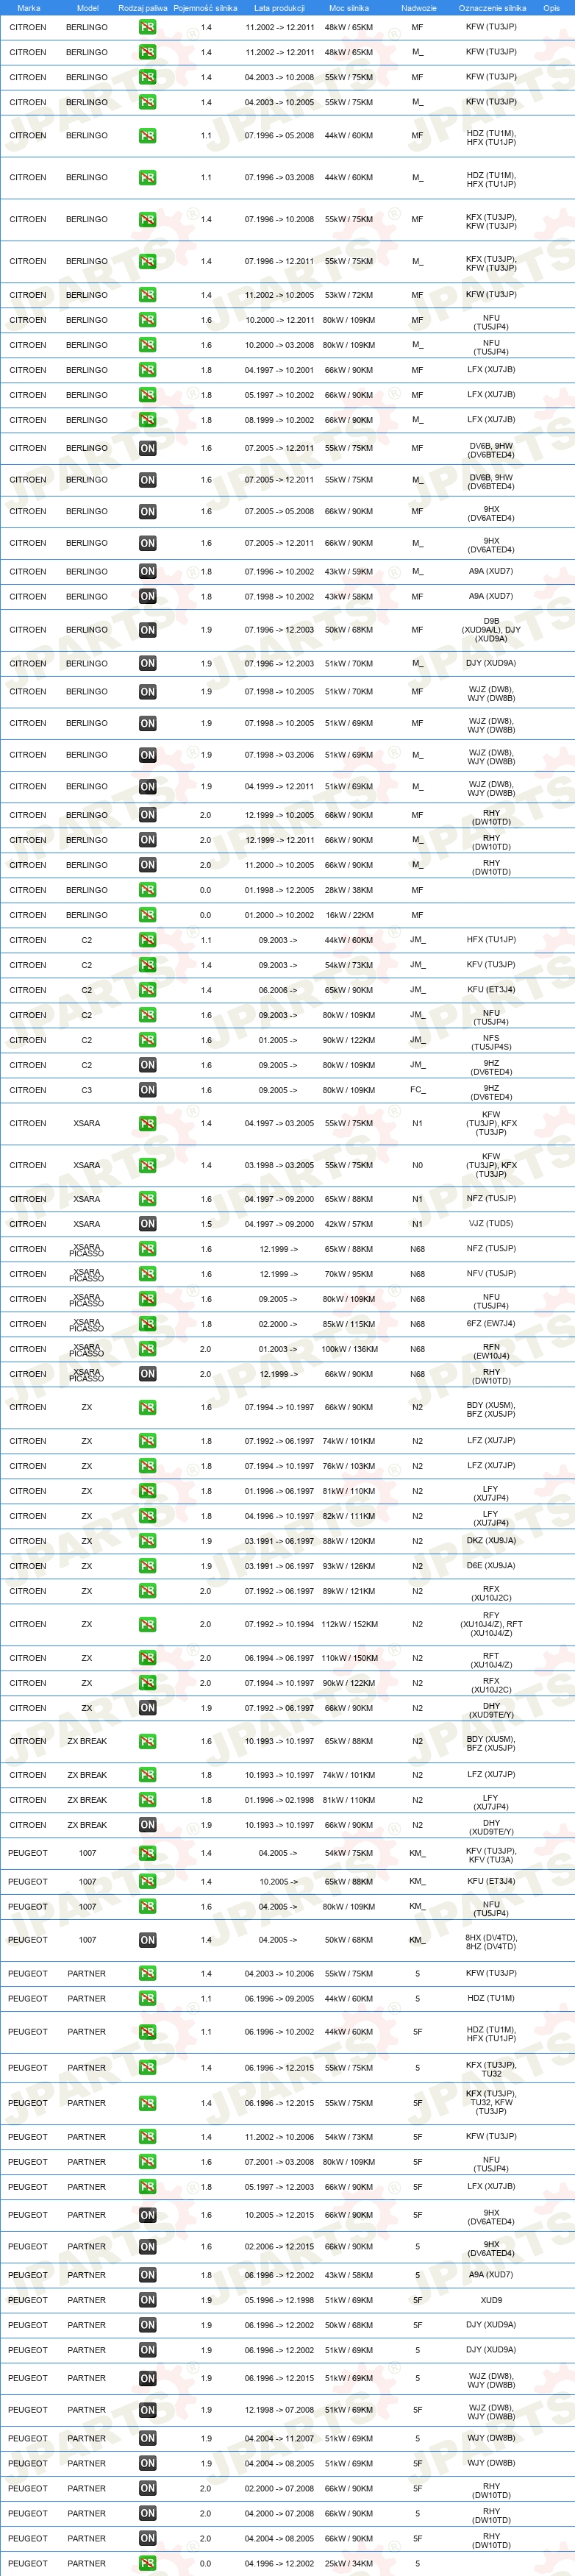Click the Model column header
Image resolution: width=575 pixels, height=2576 pixels.
88,8
